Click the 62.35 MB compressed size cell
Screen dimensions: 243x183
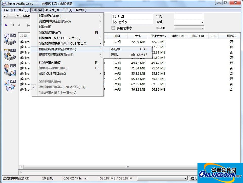(158, 84)
